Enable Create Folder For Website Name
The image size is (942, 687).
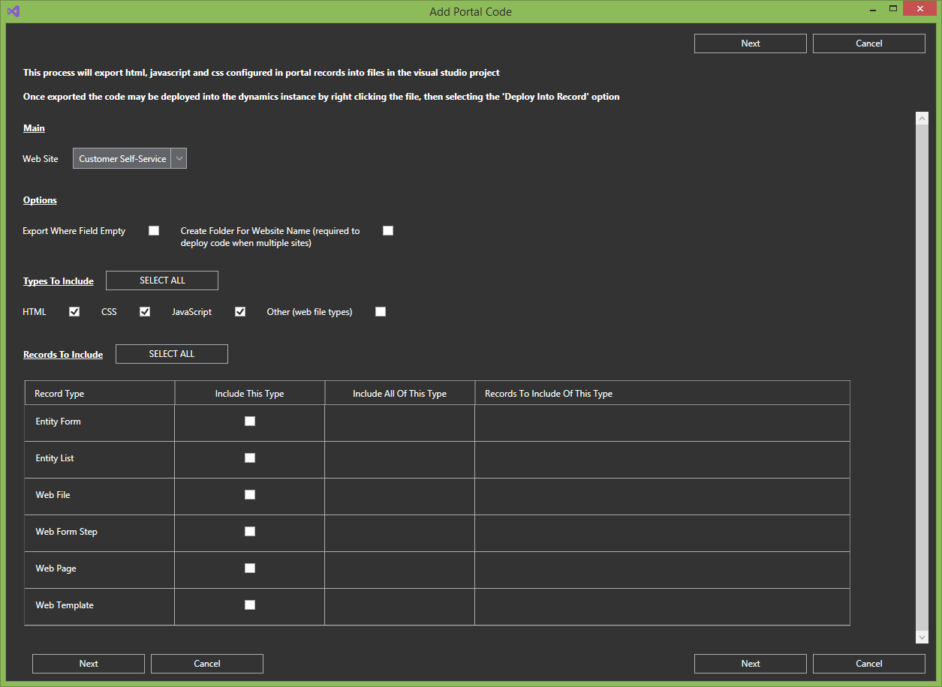click(388, 230)
